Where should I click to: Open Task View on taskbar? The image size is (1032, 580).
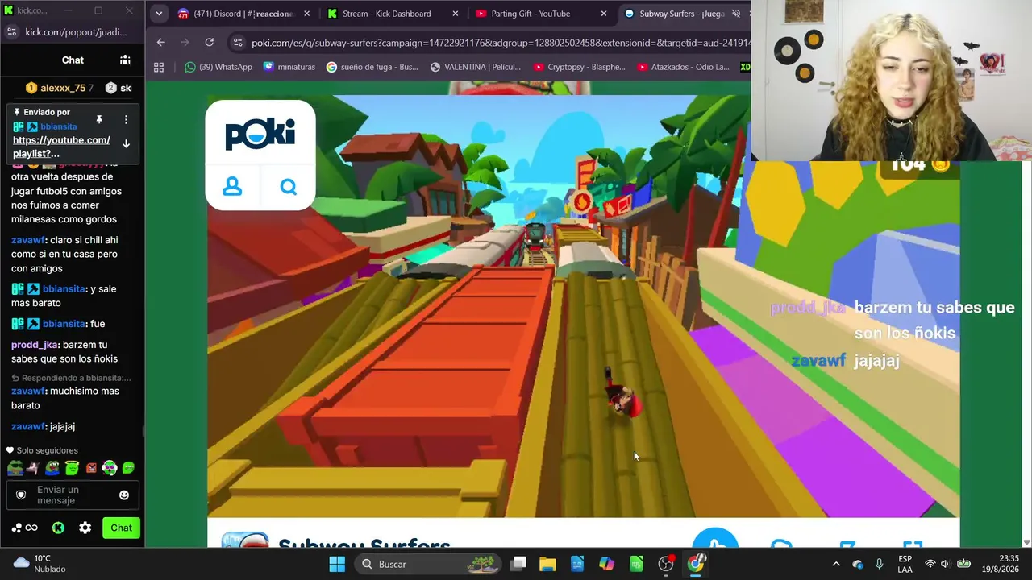[518, 564]
